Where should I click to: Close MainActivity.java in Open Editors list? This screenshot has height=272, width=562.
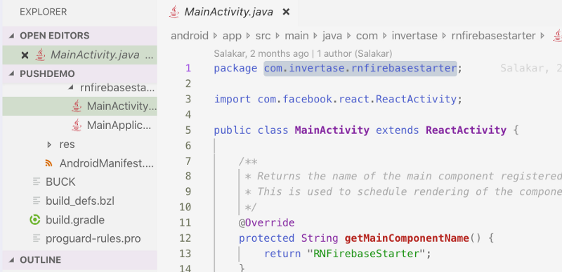(25, 55)
